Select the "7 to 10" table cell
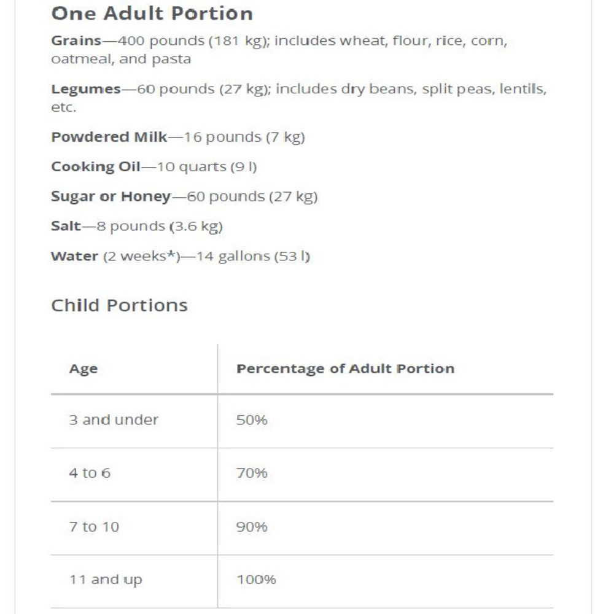 pos(94,527)
